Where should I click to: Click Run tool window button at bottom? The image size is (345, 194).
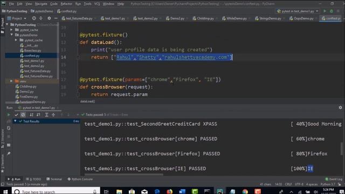[14, 179]
